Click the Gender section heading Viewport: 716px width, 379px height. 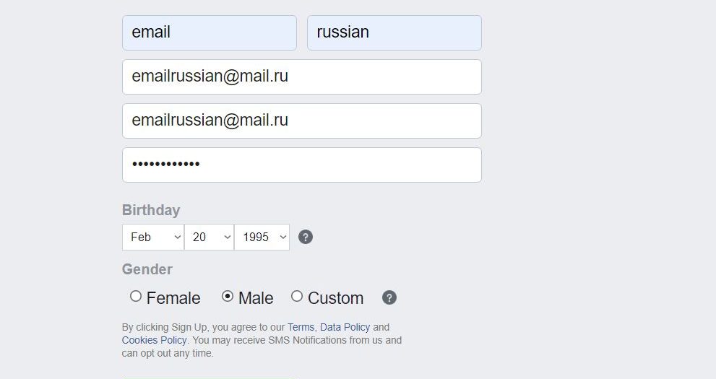point(147,269)
